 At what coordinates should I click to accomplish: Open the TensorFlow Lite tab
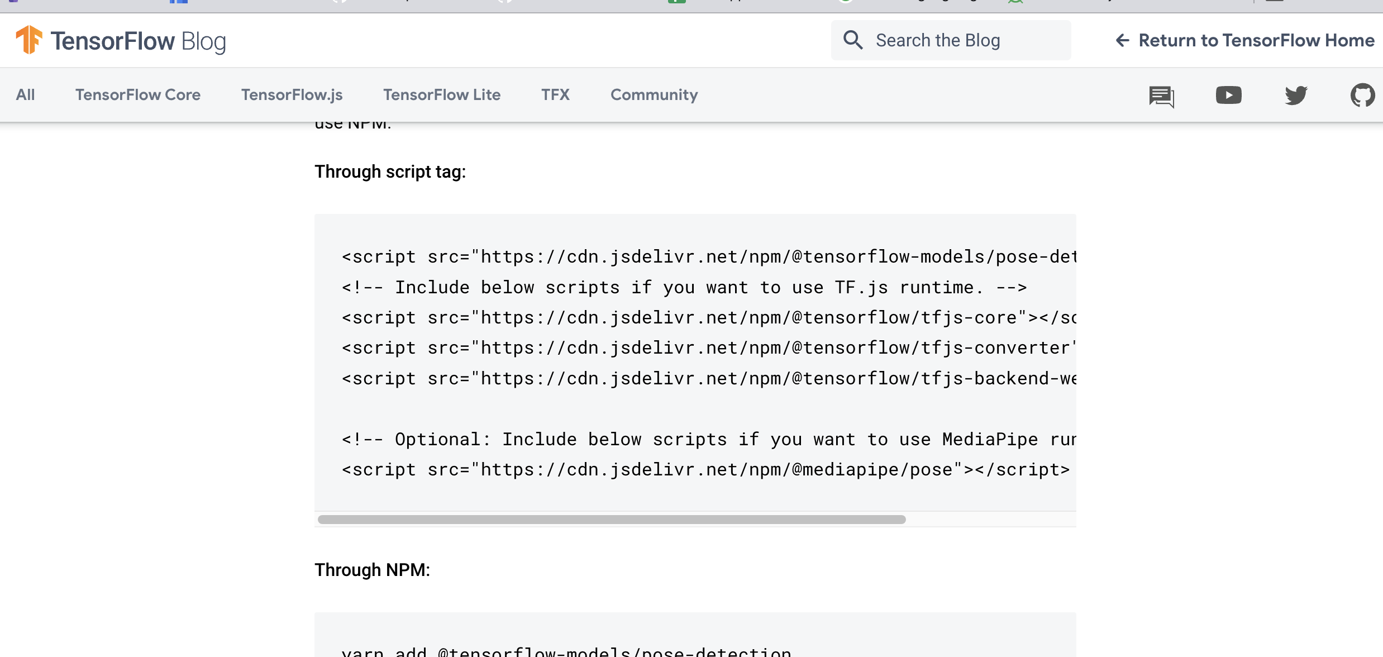(441, 95)
